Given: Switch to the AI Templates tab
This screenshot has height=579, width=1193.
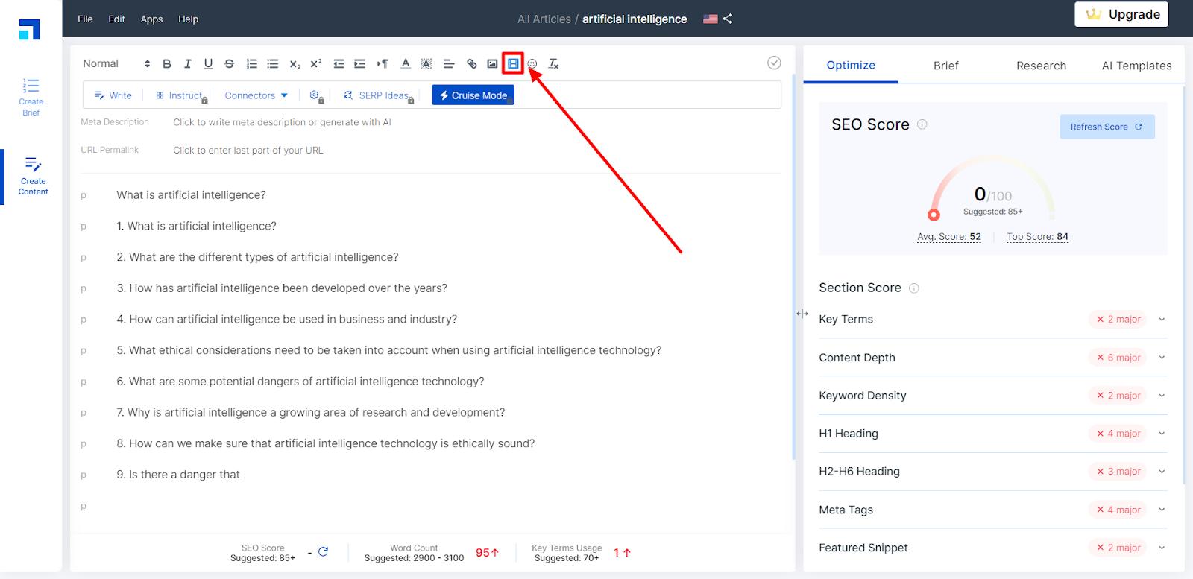Looking at the screenshot, I should pyautogui.click(x=1136, y=66).
